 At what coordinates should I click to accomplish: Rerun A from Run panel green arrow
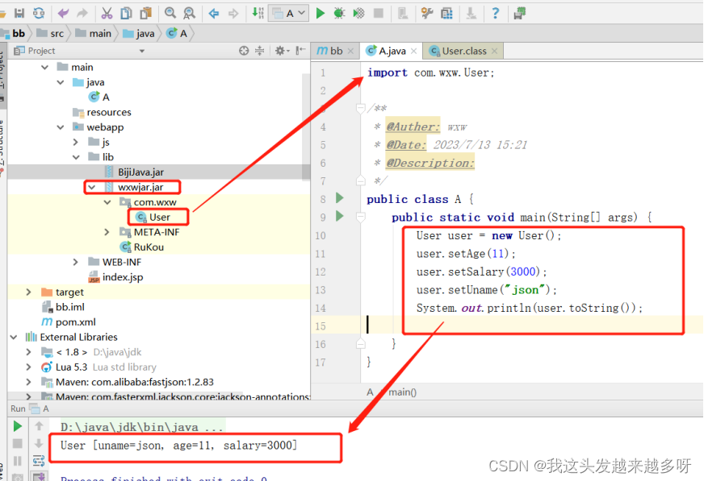pyautogui.click(x=18, y=426)
